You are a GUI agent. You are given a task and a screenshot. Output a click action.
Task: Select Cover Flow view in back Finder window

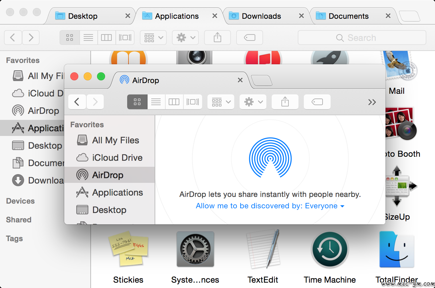click(x=125, y=38)
